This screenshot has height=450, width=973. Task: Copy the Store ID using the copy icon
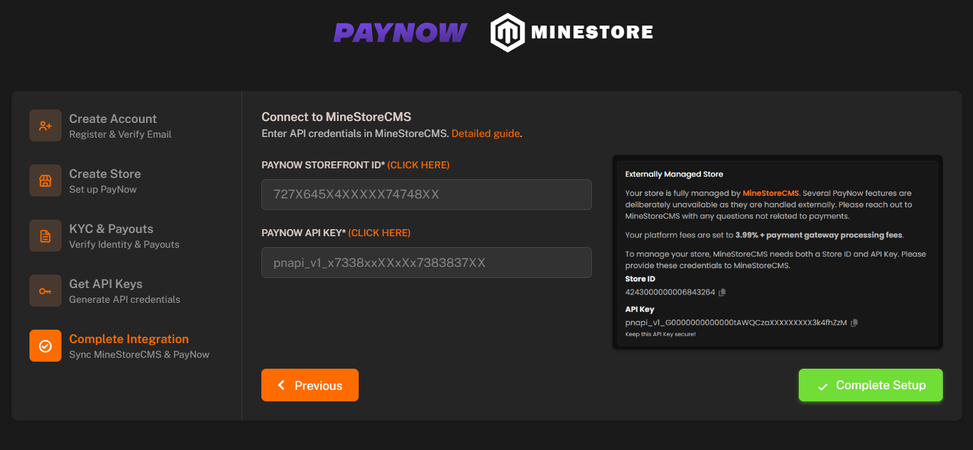coord(723,292)
